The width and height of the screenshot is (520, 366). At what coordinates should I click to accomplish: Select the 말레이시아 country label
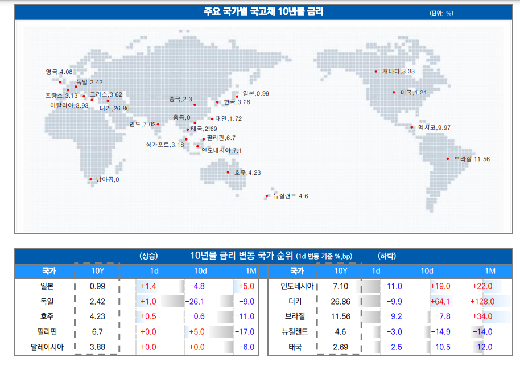coord(48,346)
